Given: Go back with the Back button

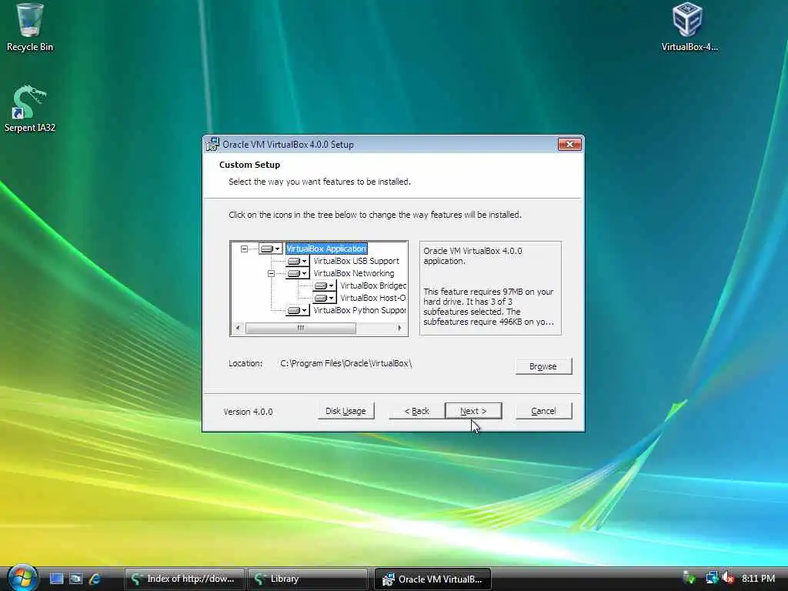Looking at the screenshot, I should click(416, 411).
